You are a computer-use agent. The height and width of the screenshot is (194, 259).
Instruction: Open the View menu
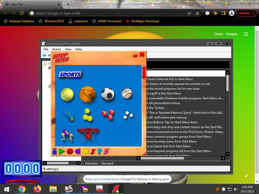point(68,49)
